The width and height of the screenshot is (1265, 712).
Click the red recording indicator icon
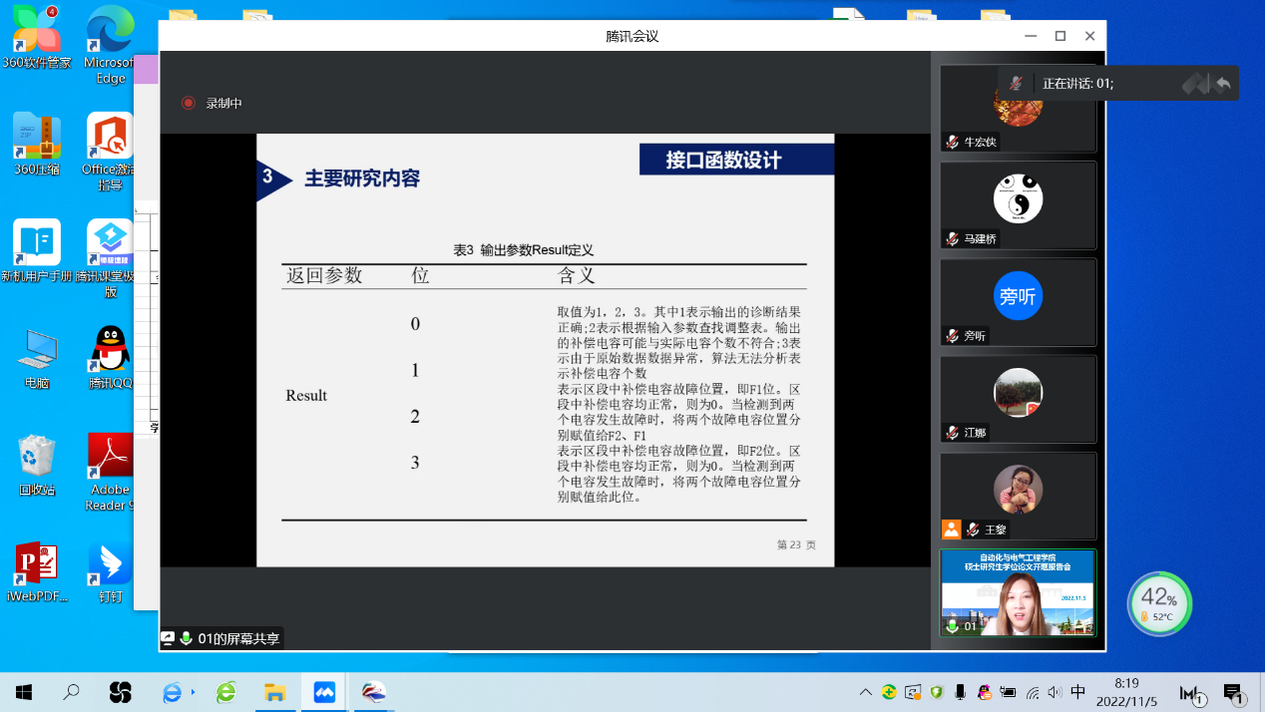(189, 103)
